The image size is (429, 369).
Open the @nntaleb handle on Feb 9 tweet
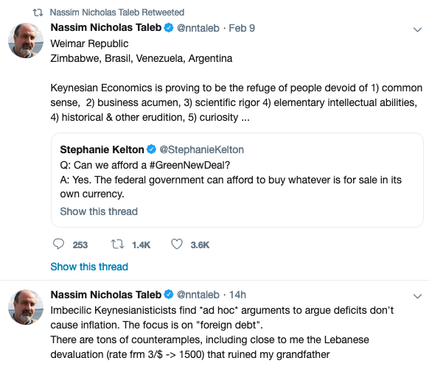point(198,28)
